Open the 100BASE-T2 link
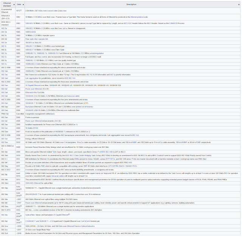This screenshot has height=237, width=242. [30, 61]
